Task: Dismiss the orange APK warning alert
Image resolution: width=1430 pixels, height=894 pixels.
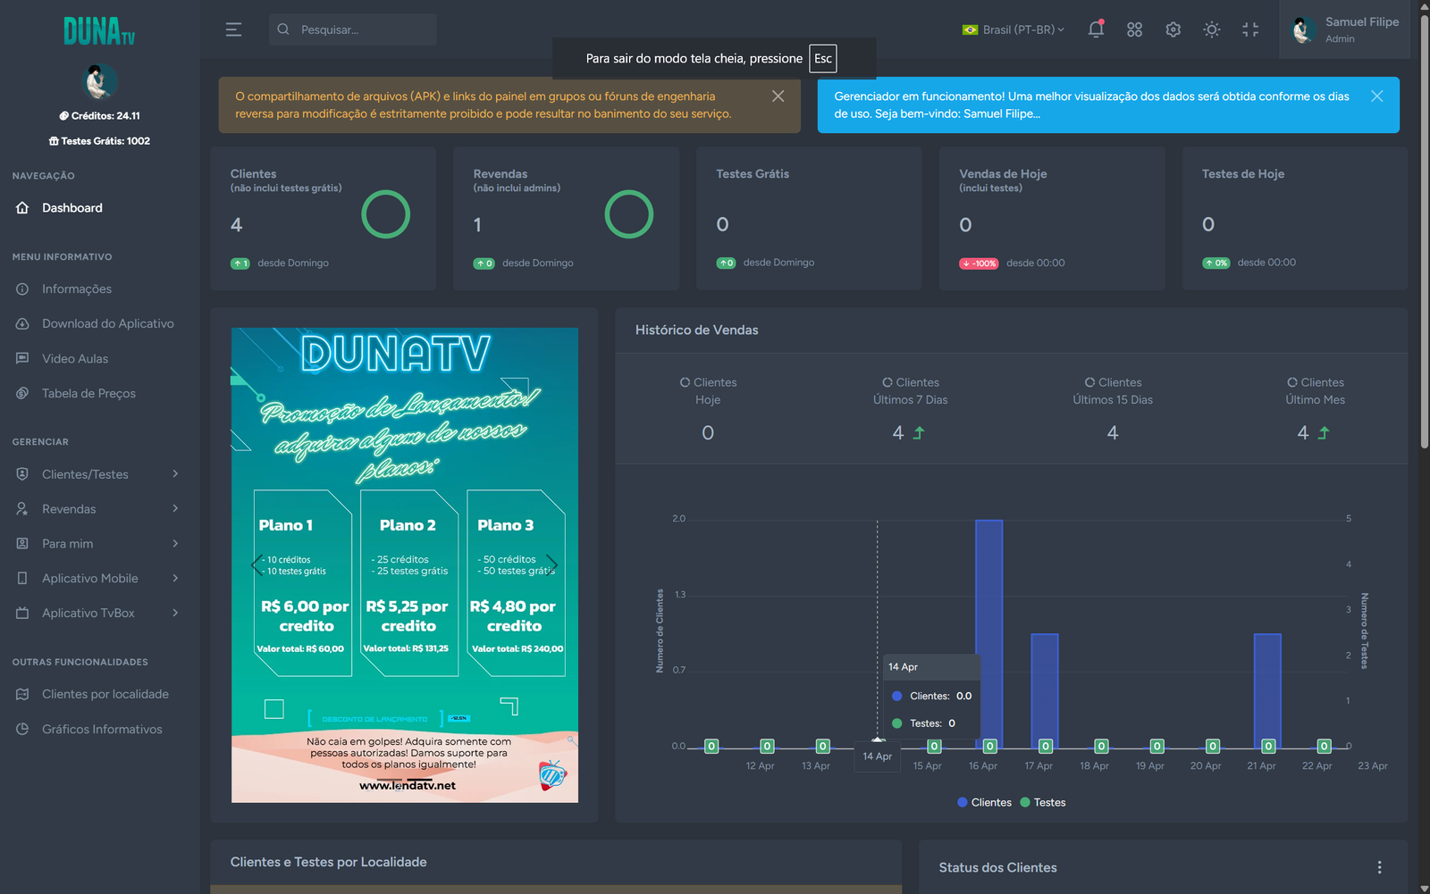Action: 778,96
